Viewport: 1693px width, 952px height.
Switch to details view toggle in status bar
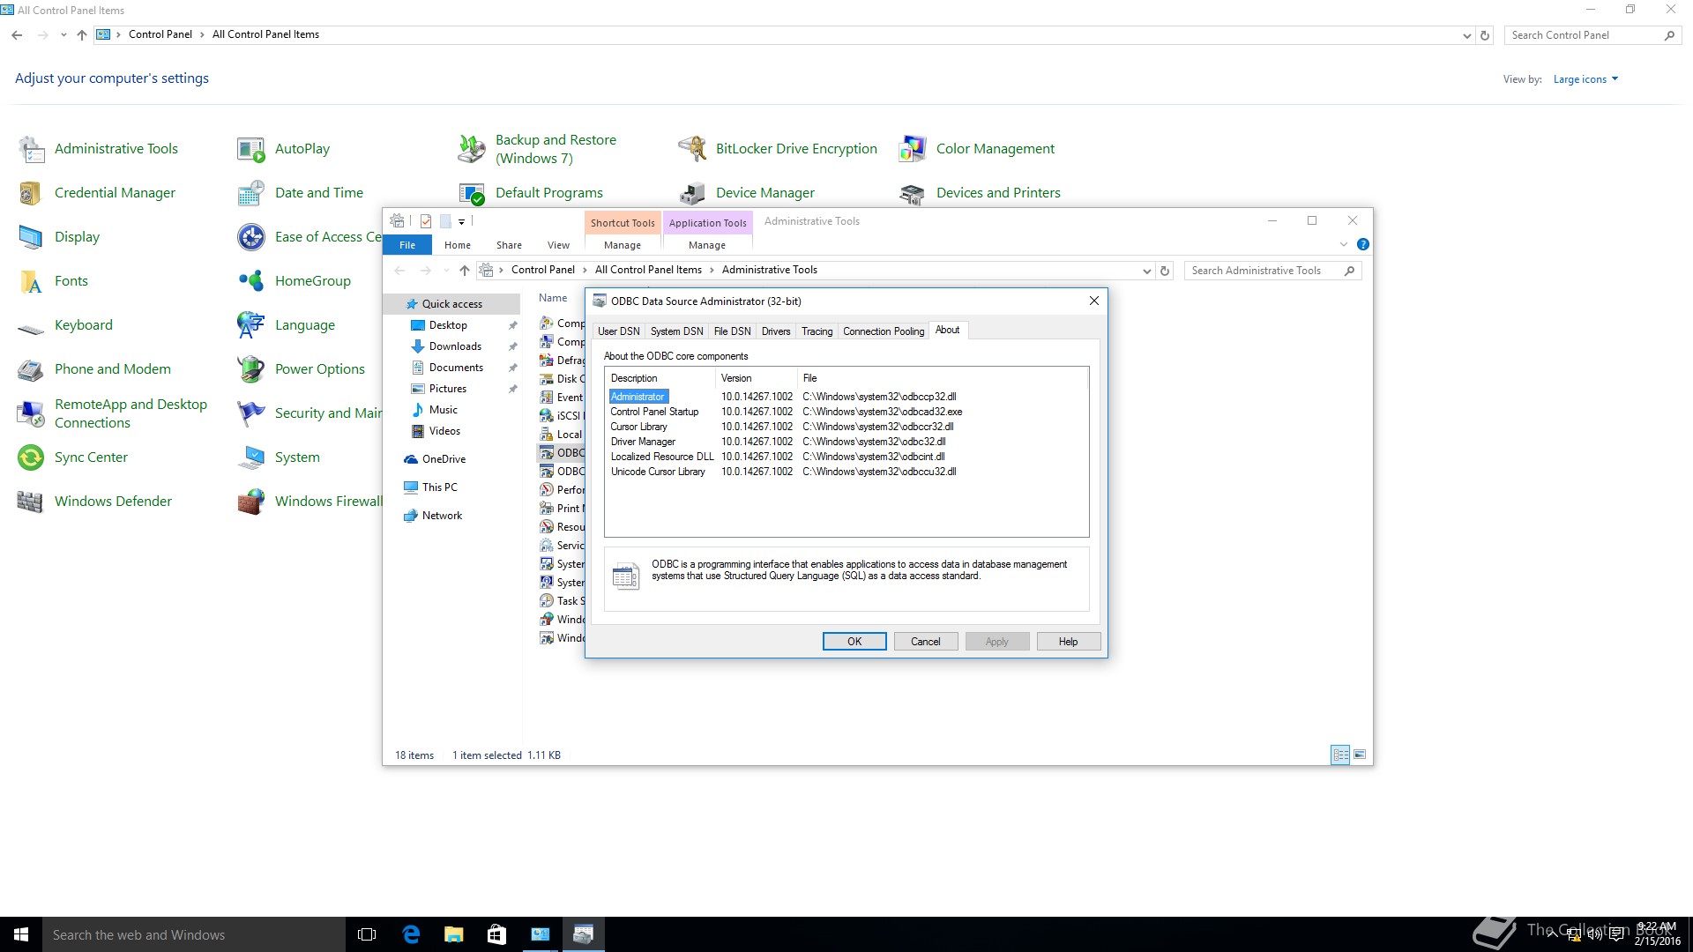coord(1340,755)
